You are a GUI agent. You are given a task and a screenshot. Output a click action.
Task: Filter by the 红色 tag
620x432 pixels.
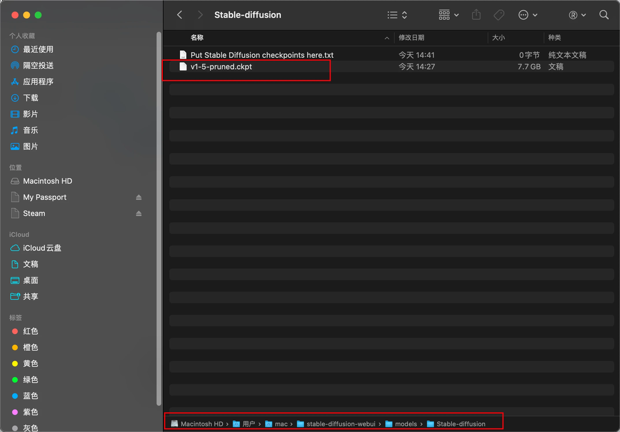pos(31,331)
